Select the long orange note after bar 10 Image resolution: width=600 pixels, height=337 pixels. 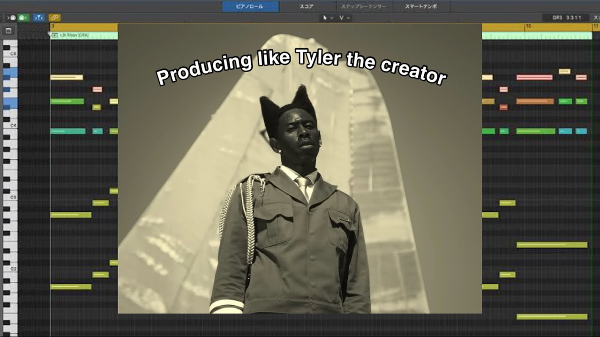[x=535, y=101]
